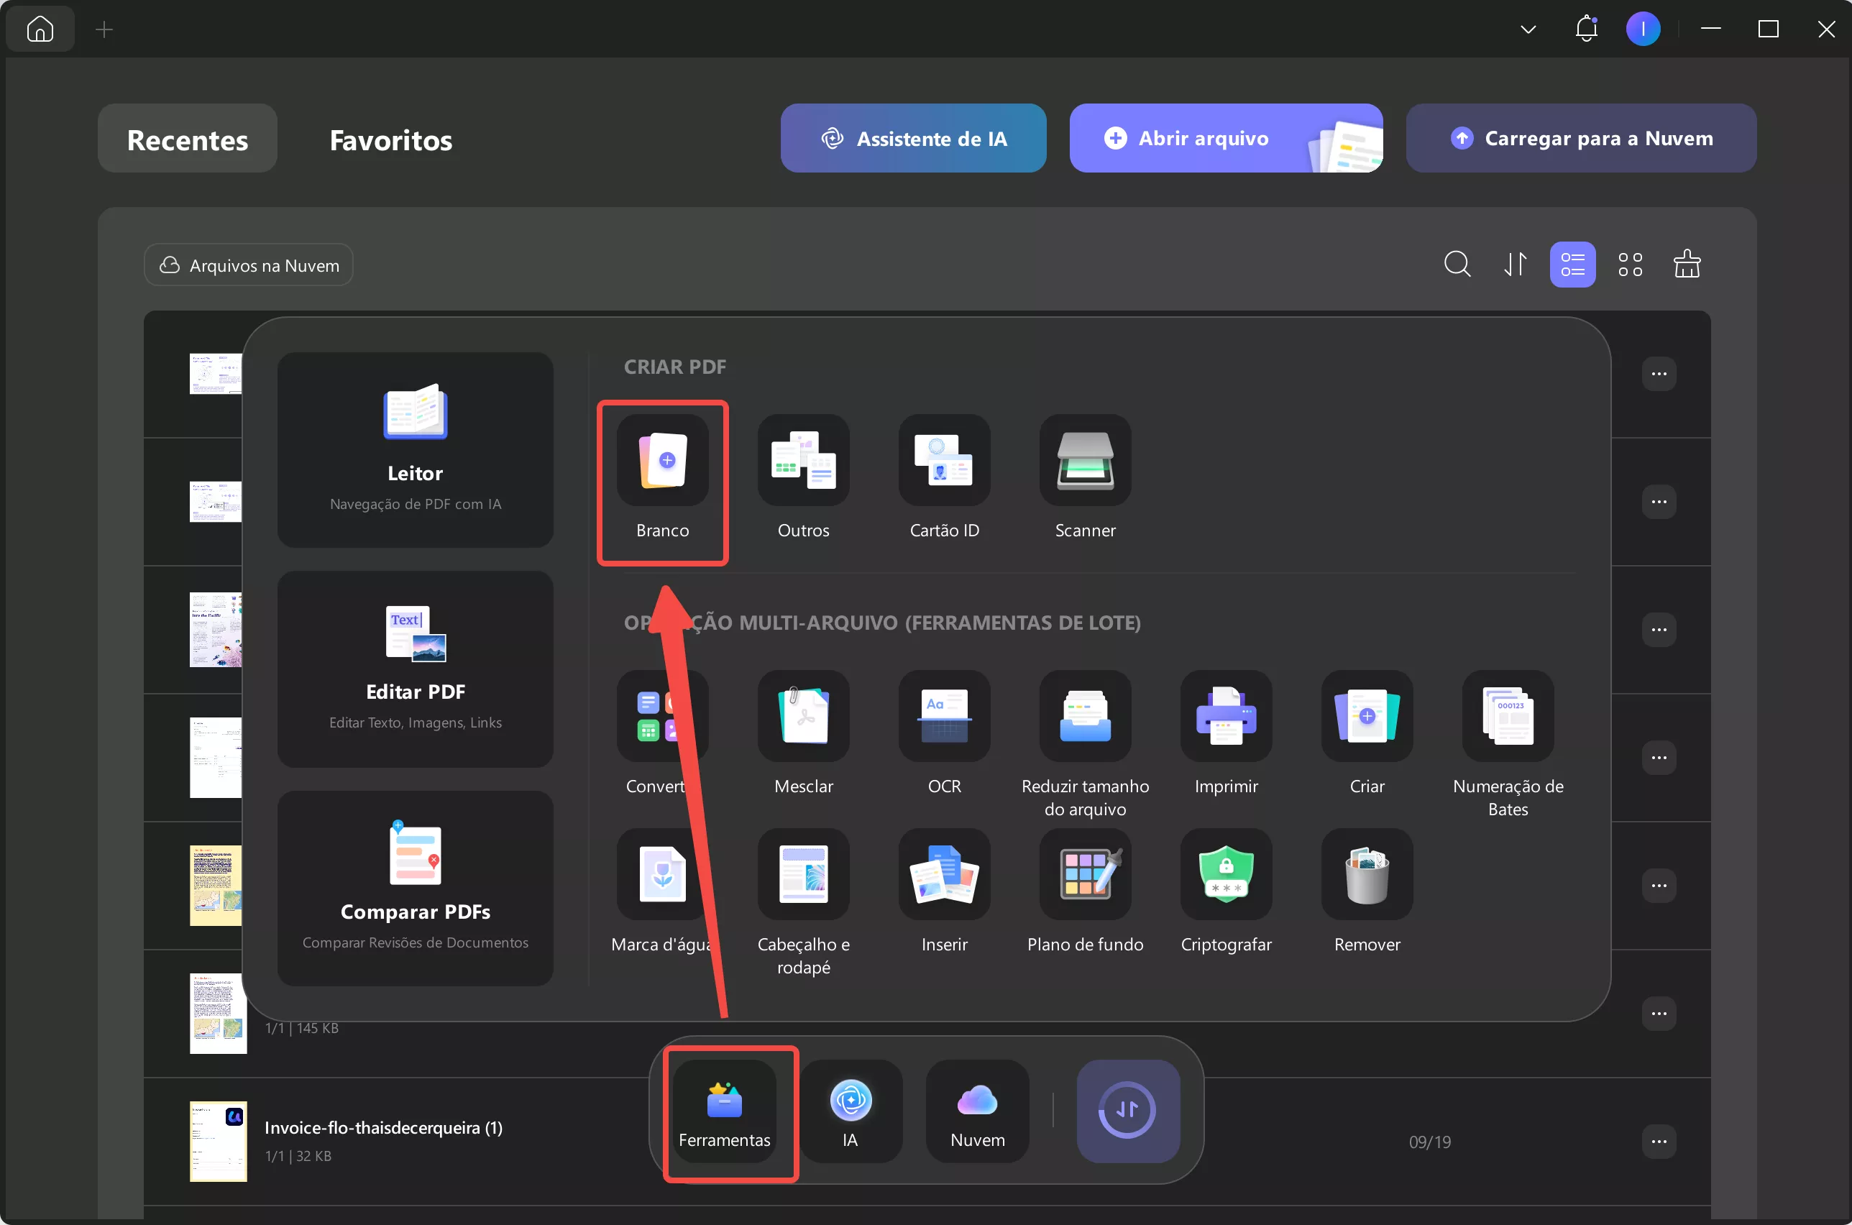Image resolution: width=1852 pixels, height=1225 pixels.
Task: Open more options for Invoice-flo-thaisdecerqueira file
Action: [x=1659, y=1142]
